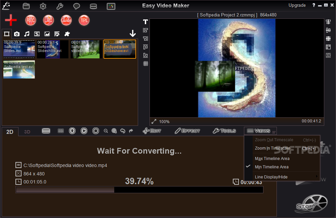Toggle checked Min Timeline Area

coord(282,167)
